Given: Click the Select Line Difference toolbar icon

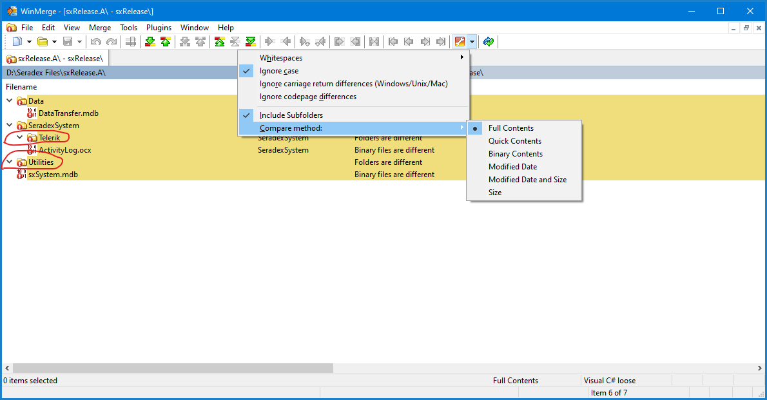Looking at the screenshot, I should [x=131, y=42].
